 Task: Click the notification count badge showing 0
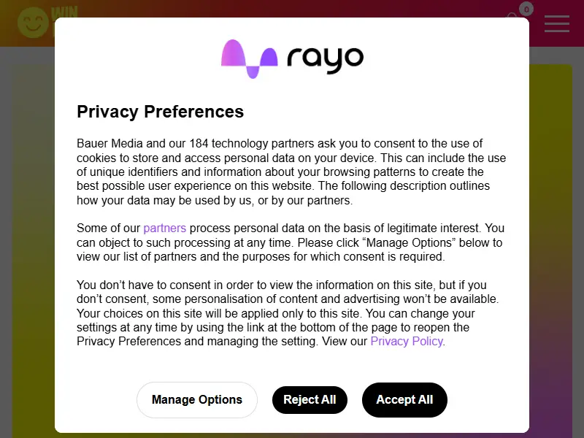[x=526, y=9]
